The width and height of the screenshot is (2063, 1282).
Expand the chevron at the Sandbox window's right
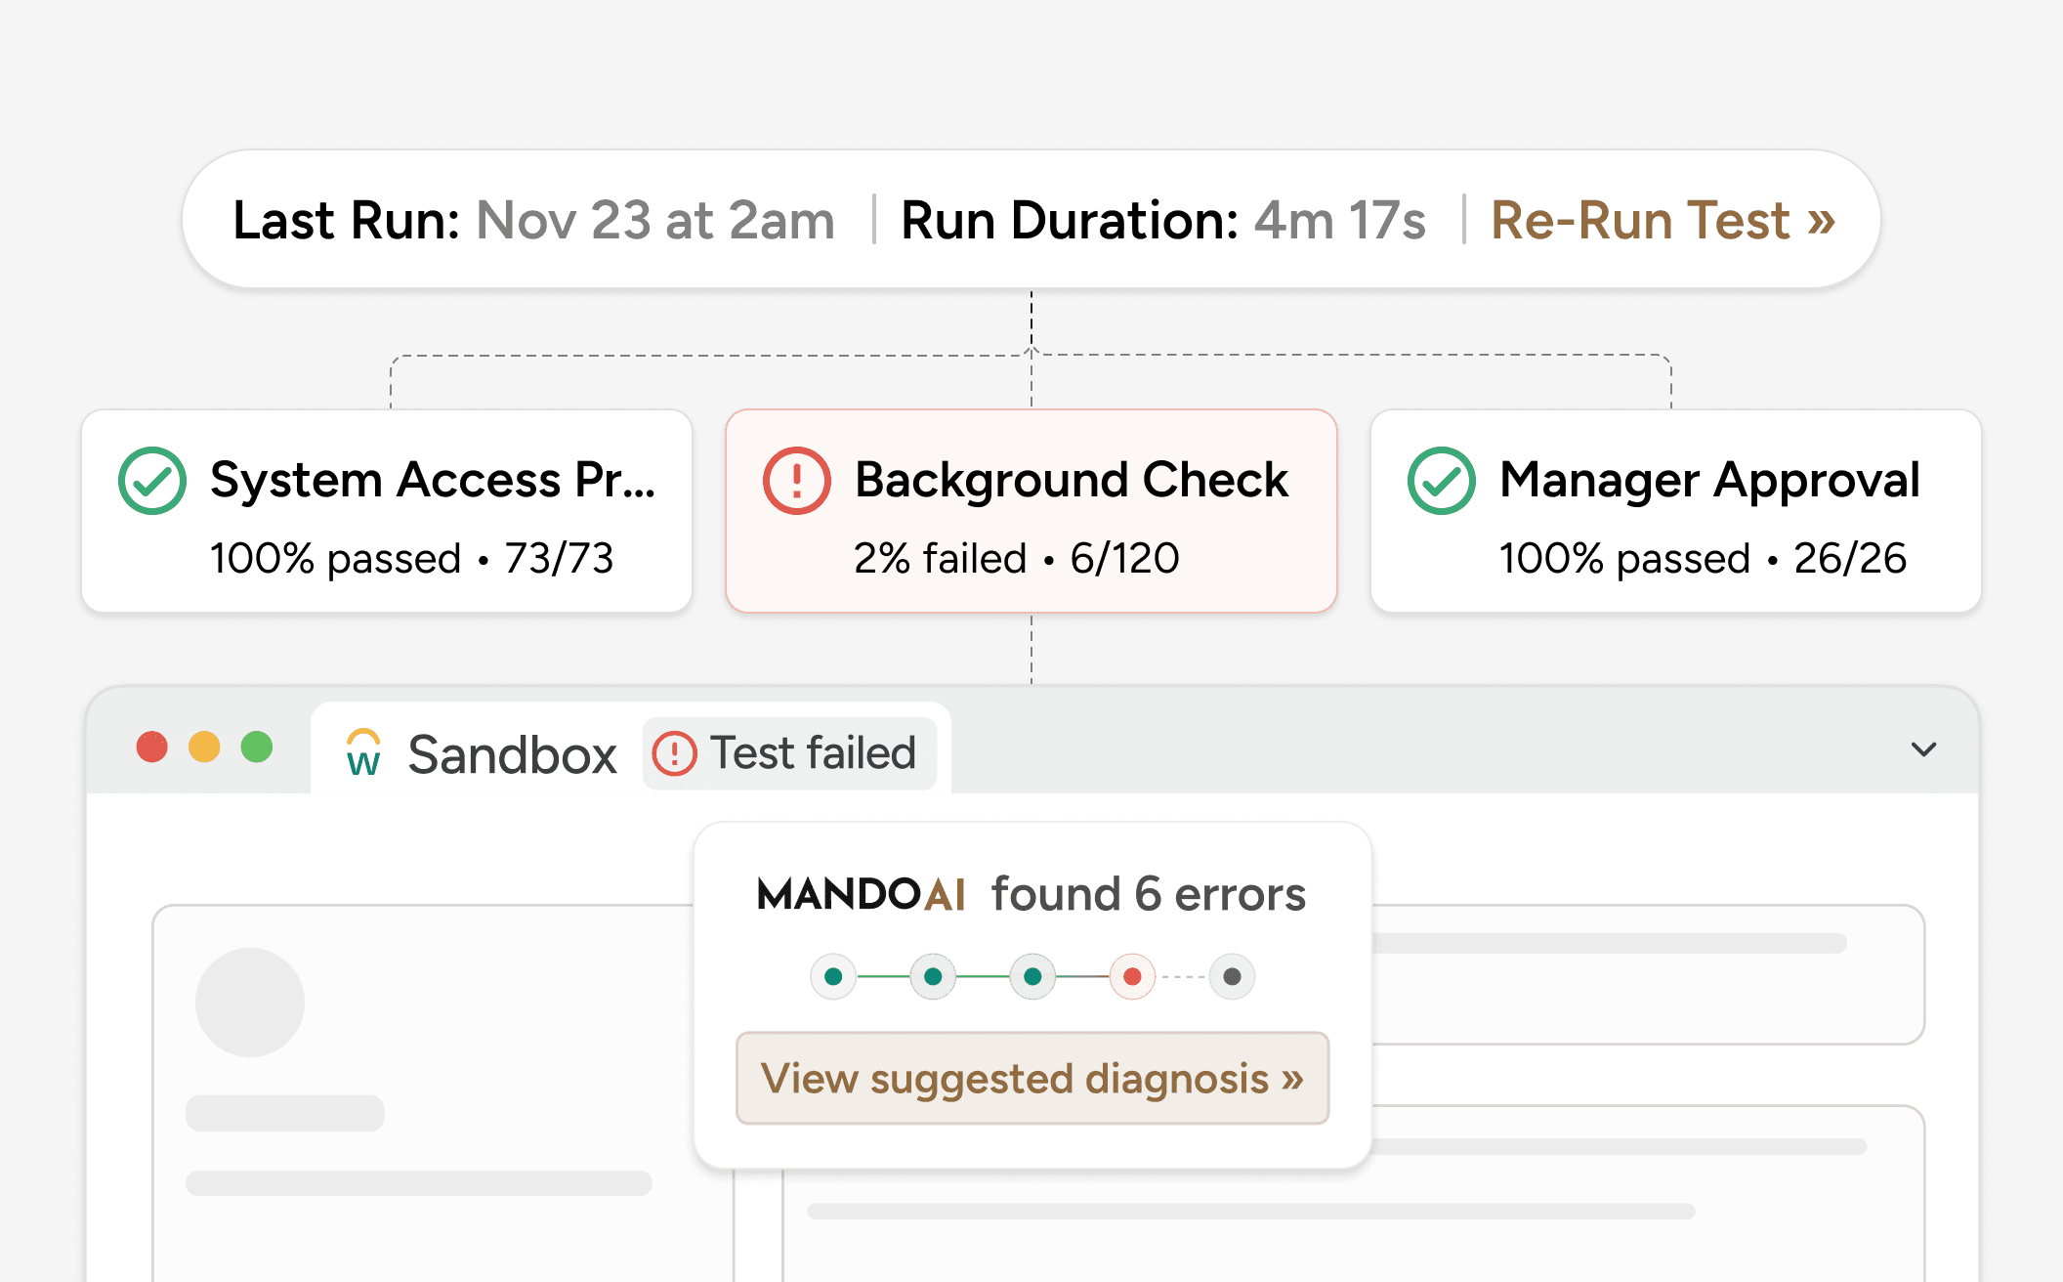(1923, 749)
